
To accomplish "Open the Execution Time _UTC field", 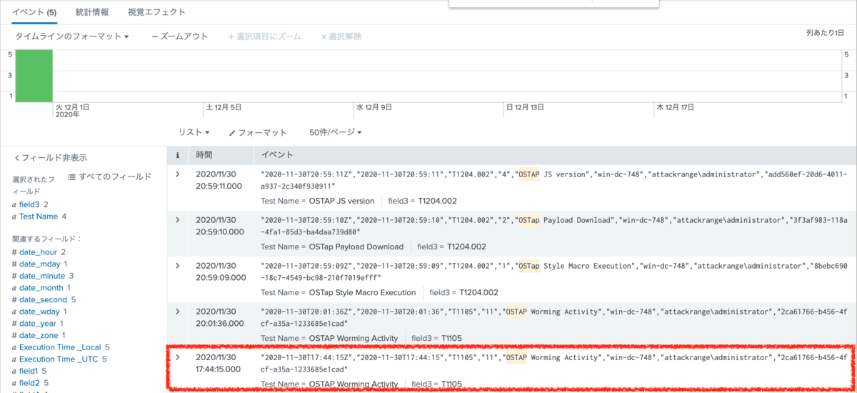I will [x=59, y=359].
